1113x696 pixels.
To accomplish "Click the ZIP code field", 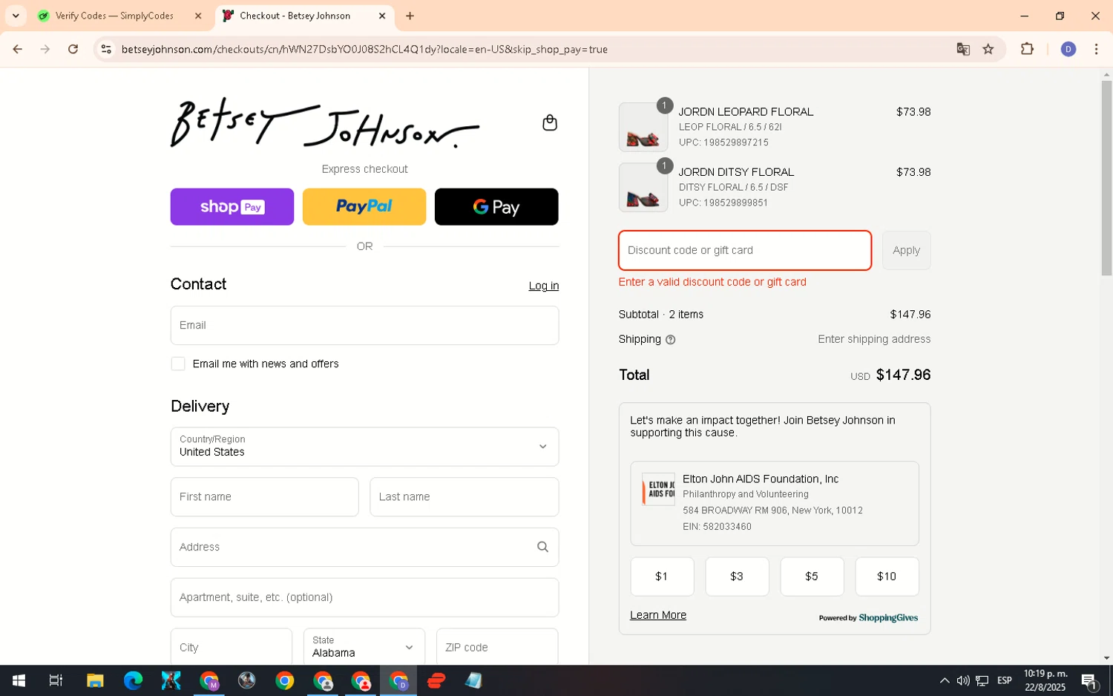I will [497, 647].
